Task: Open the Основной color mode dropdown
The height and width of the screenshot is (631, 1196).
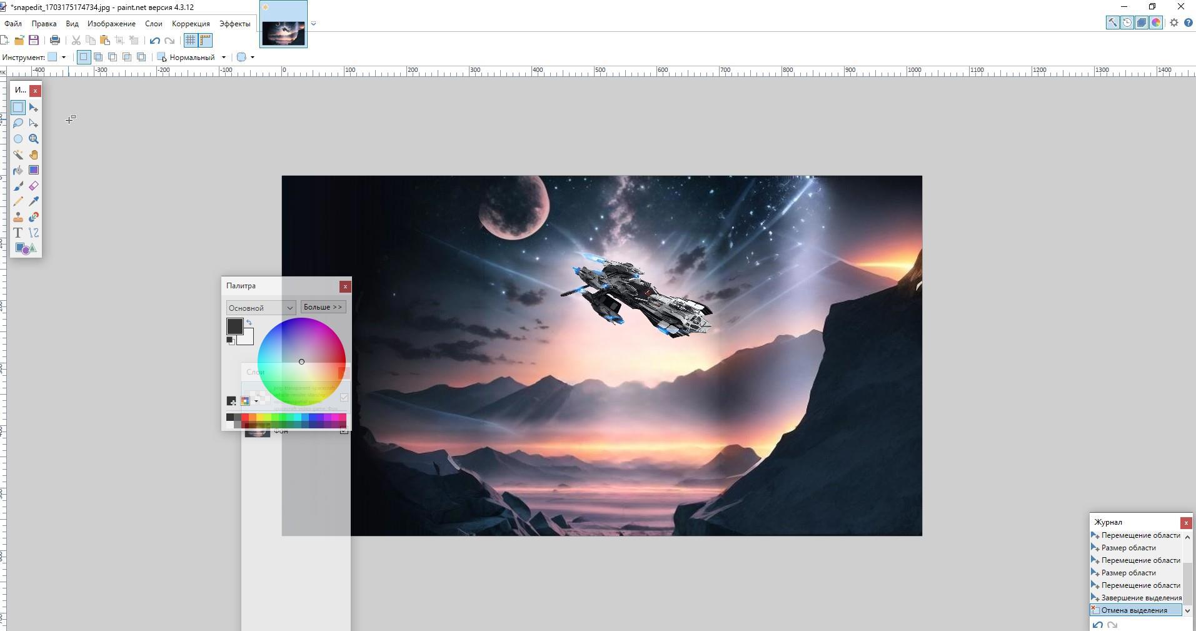Action: pyautogui.click(x=261, y=308)
